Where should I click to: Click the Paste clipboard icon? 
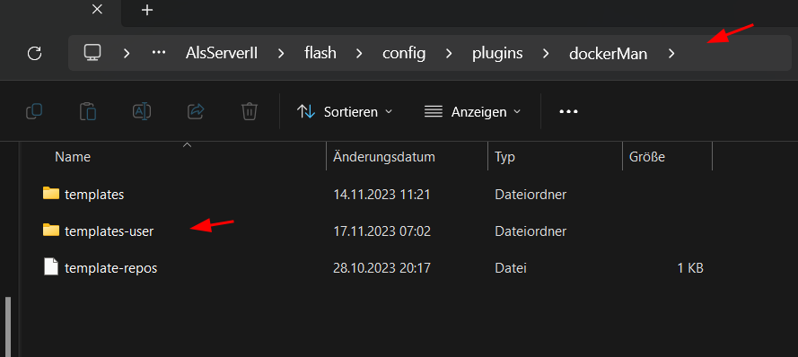[88, 111]
